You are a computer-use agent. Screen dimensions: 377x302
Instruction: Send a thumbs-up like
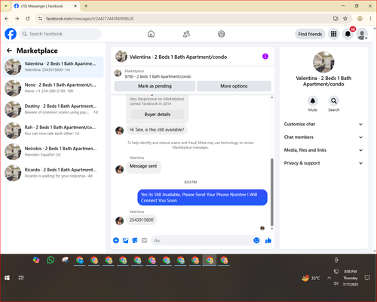268,240
